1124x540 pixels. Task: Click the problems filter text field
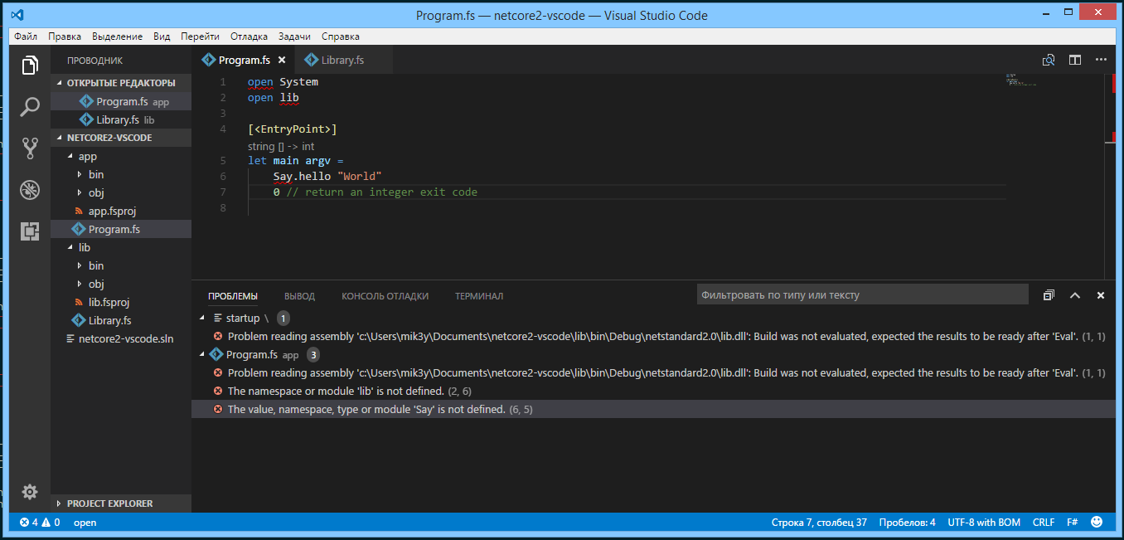862,294
